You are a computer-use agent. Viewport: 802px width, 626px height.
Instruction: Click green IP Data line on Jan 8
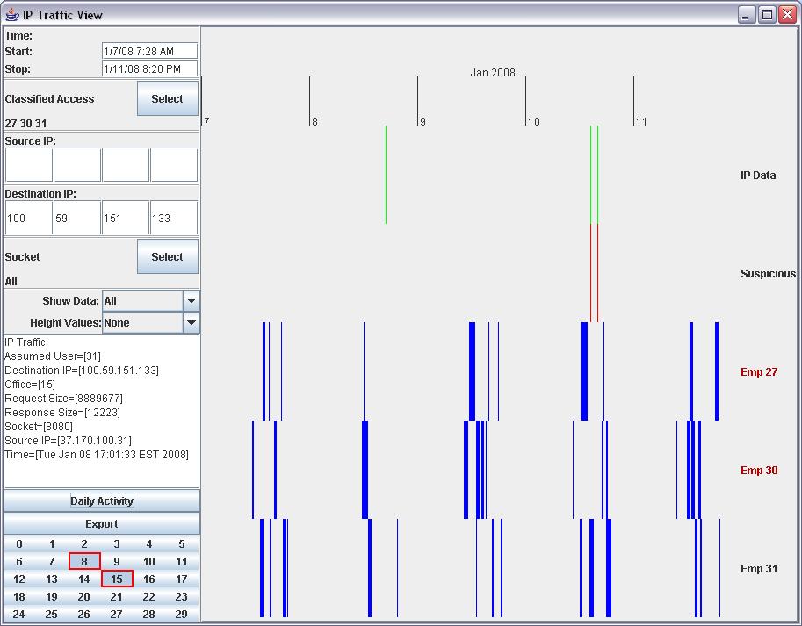[386, 174]
